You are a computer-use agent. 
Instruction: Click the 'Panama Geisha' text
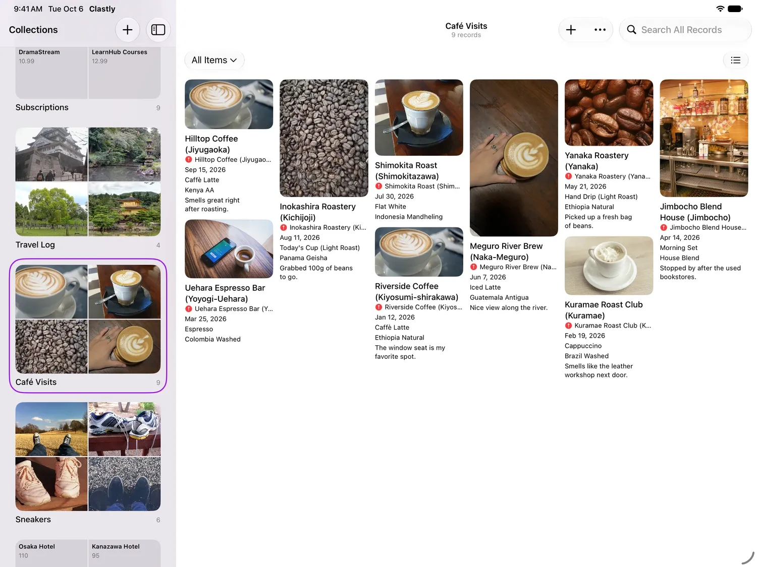coord(303,258)
